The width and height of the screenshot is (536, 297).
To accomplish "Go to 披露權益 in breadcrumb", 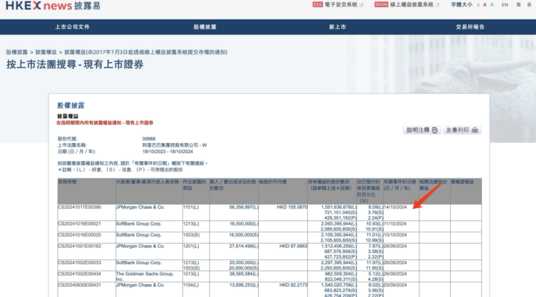I will tap(45, 52).
